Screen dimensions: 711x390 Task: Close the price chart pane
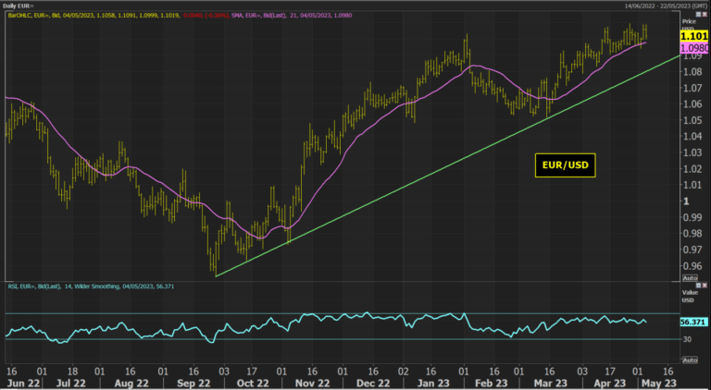click(x=705, y=15)
